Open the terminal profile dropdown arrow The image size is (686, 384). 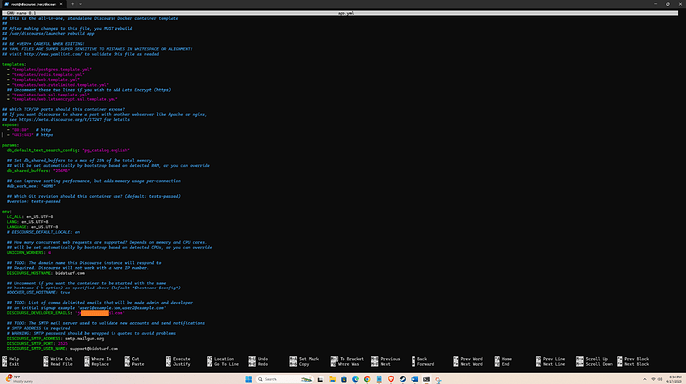[x=80, y=4]
